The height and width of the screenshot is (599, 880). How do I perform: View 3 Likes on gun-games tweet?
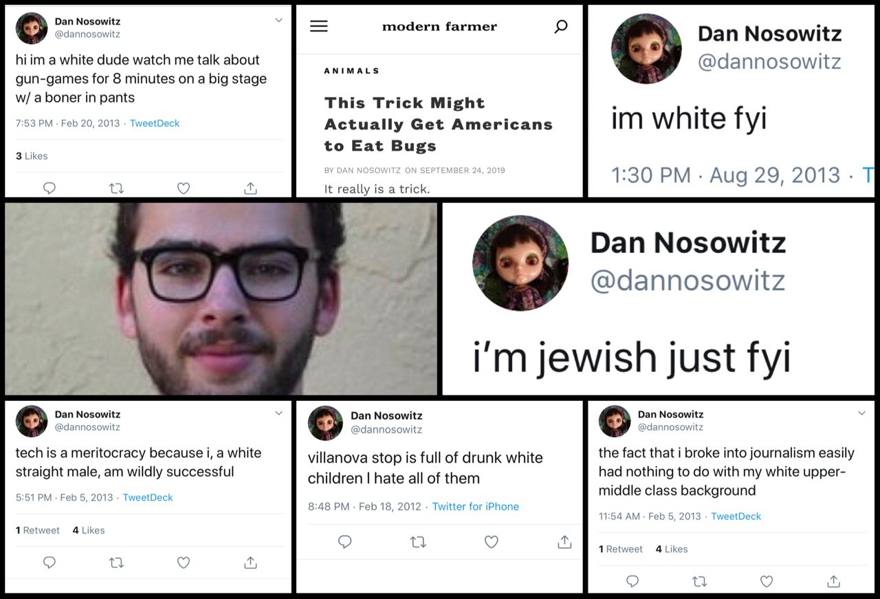(32, 156)
